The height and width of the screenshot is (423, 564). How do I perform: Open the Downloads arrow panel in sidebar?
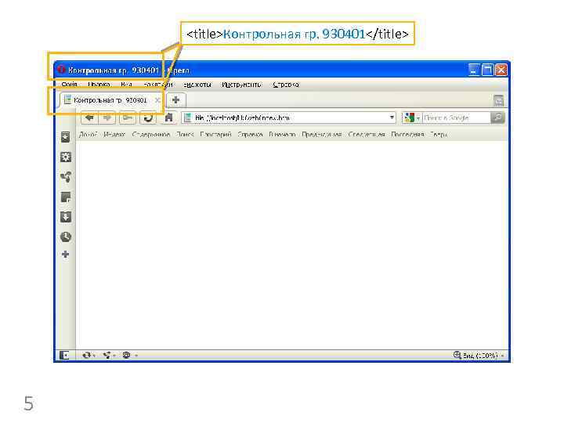click(66, 217)
